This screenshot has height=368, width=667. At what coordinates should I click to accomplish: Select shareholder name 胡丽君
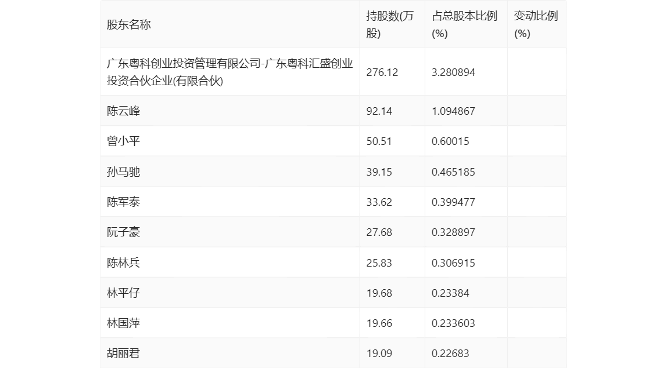[x=123, y=353]
